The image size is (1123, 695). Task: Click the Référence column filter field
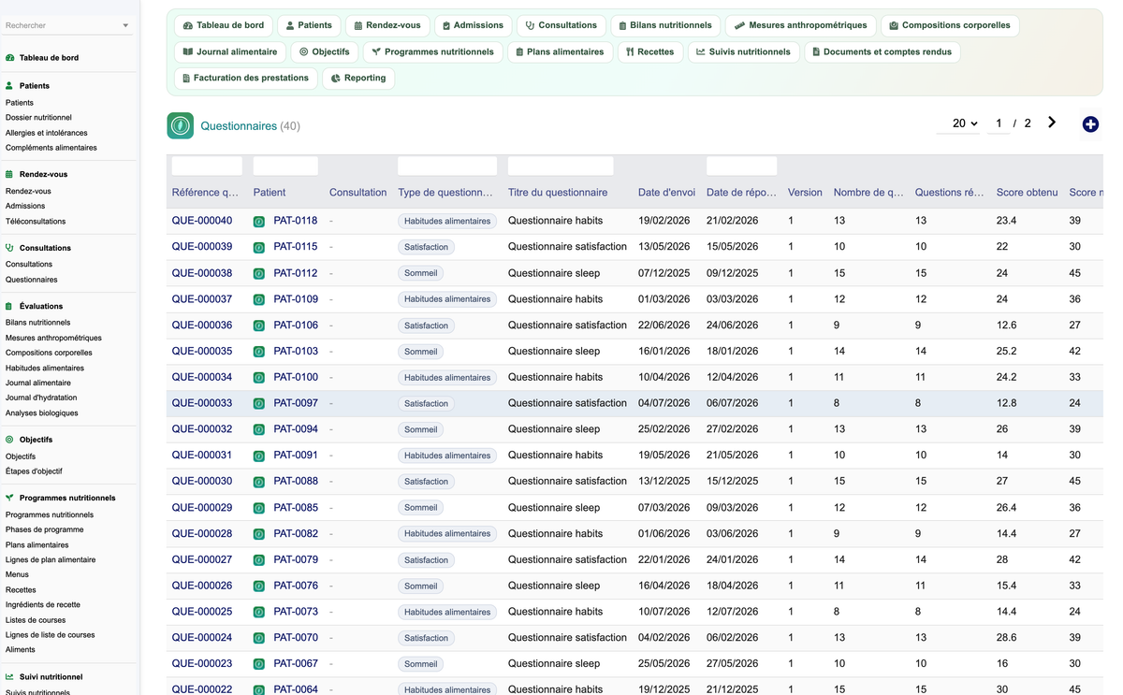207,167
